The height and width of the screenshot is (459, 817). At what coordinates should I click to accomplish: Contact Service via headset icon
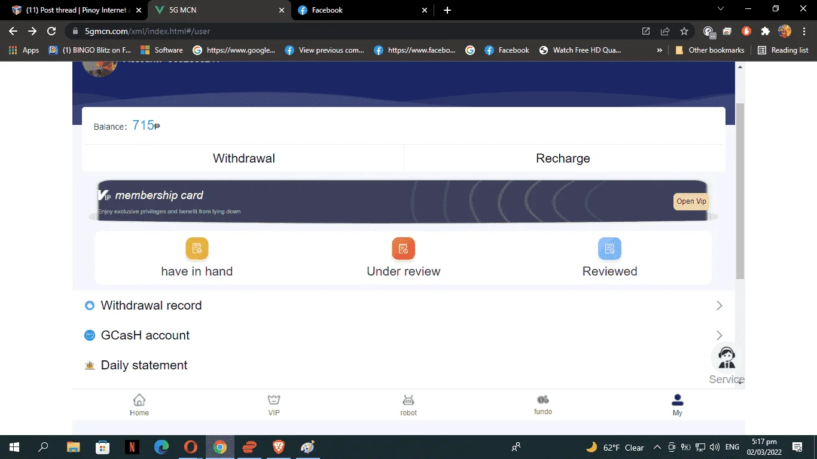[x=727, y=358]
